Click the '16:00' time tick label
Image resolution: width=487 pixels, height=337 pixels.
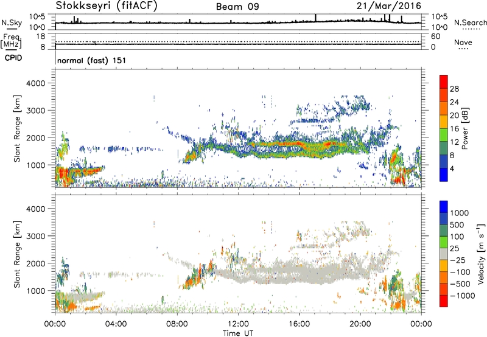(x=299, y=324)
